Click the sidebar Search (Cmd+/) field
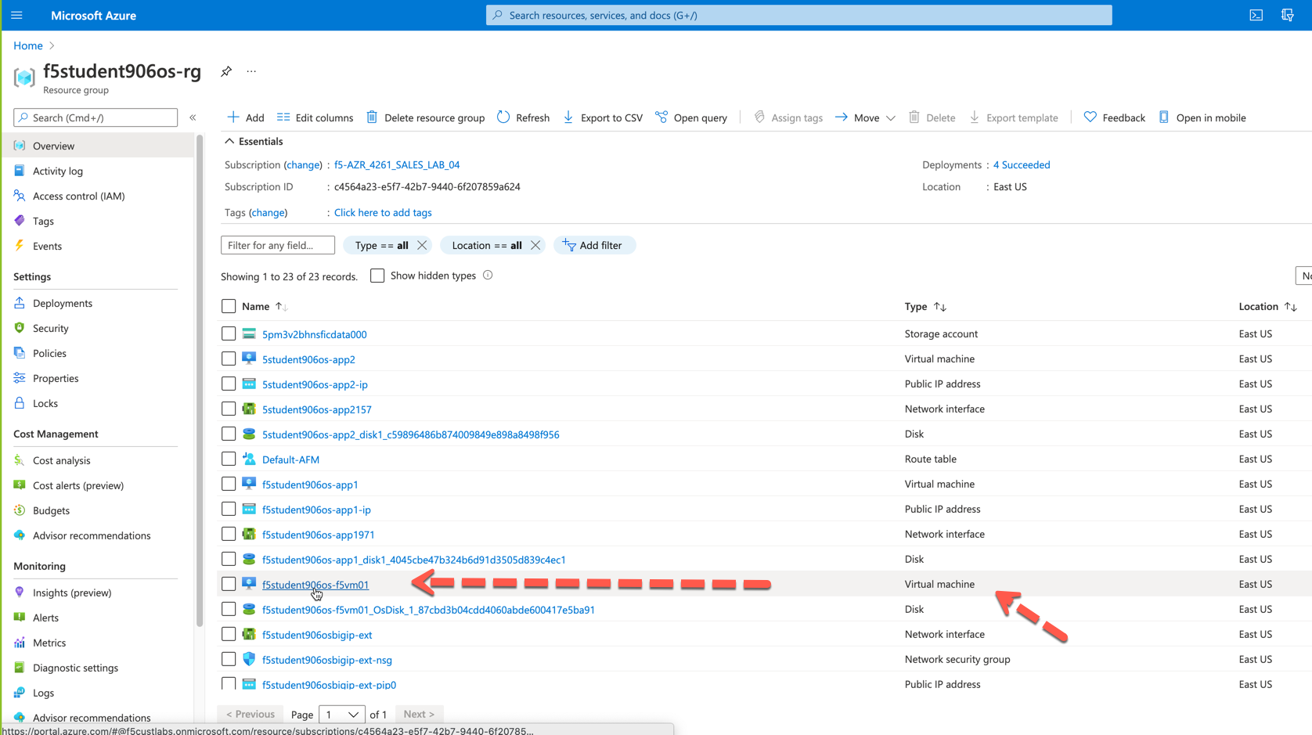1312x735 pixels. pos(96,117)
